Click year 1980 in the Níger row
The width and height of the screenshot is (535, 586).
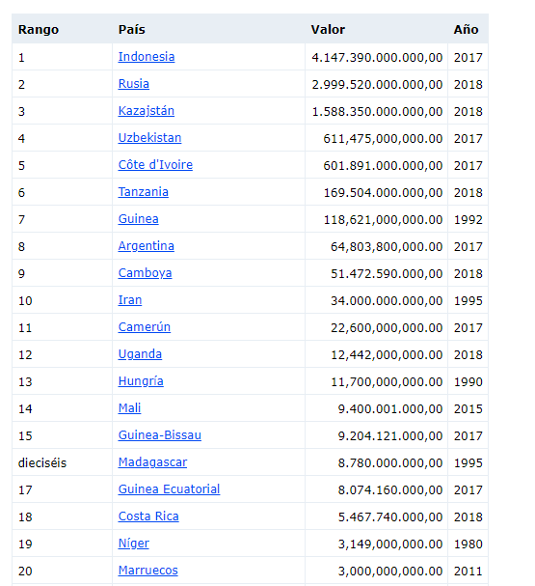click(468, 544)
